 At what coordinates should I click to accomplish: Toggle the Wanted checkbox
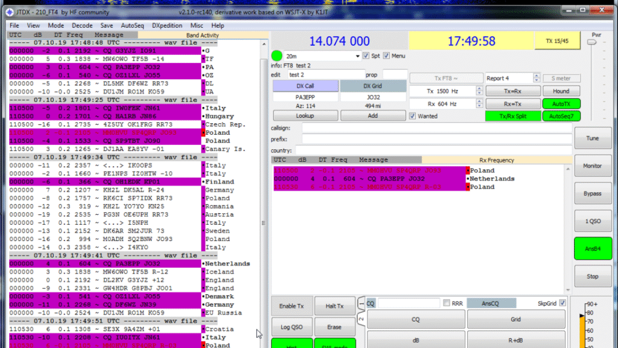pyautogui.click(x=413, y=115)
